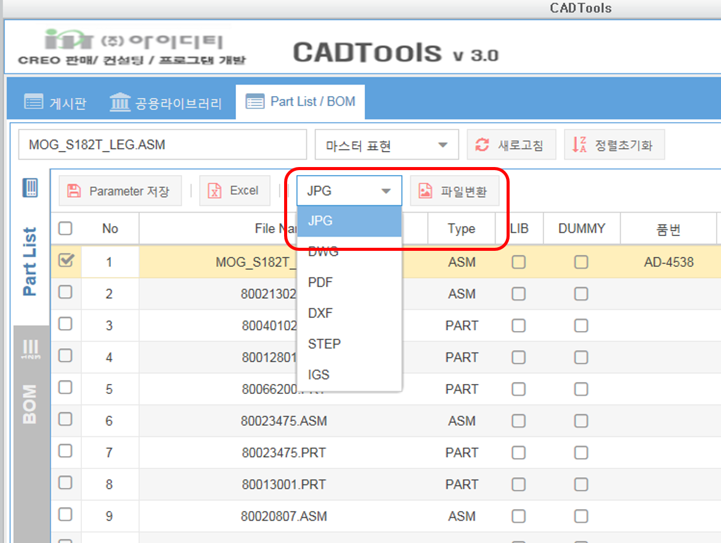Click the company logo in header
The height and width of the screenshot is (543, 721).
tap(131, 46)
